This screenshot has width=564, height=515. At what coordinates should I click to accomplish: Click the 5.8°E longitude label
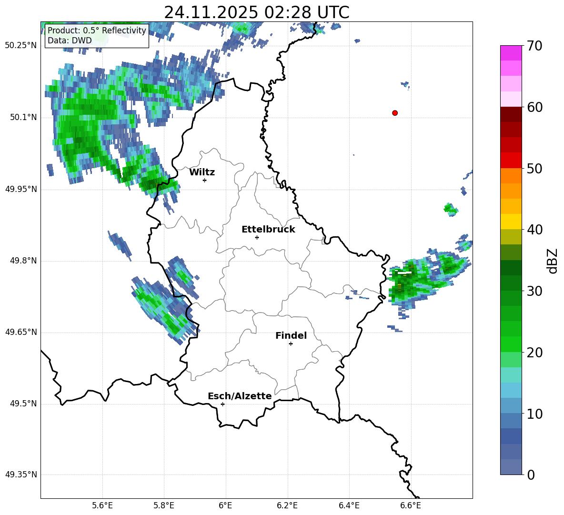tap(164, 505)
